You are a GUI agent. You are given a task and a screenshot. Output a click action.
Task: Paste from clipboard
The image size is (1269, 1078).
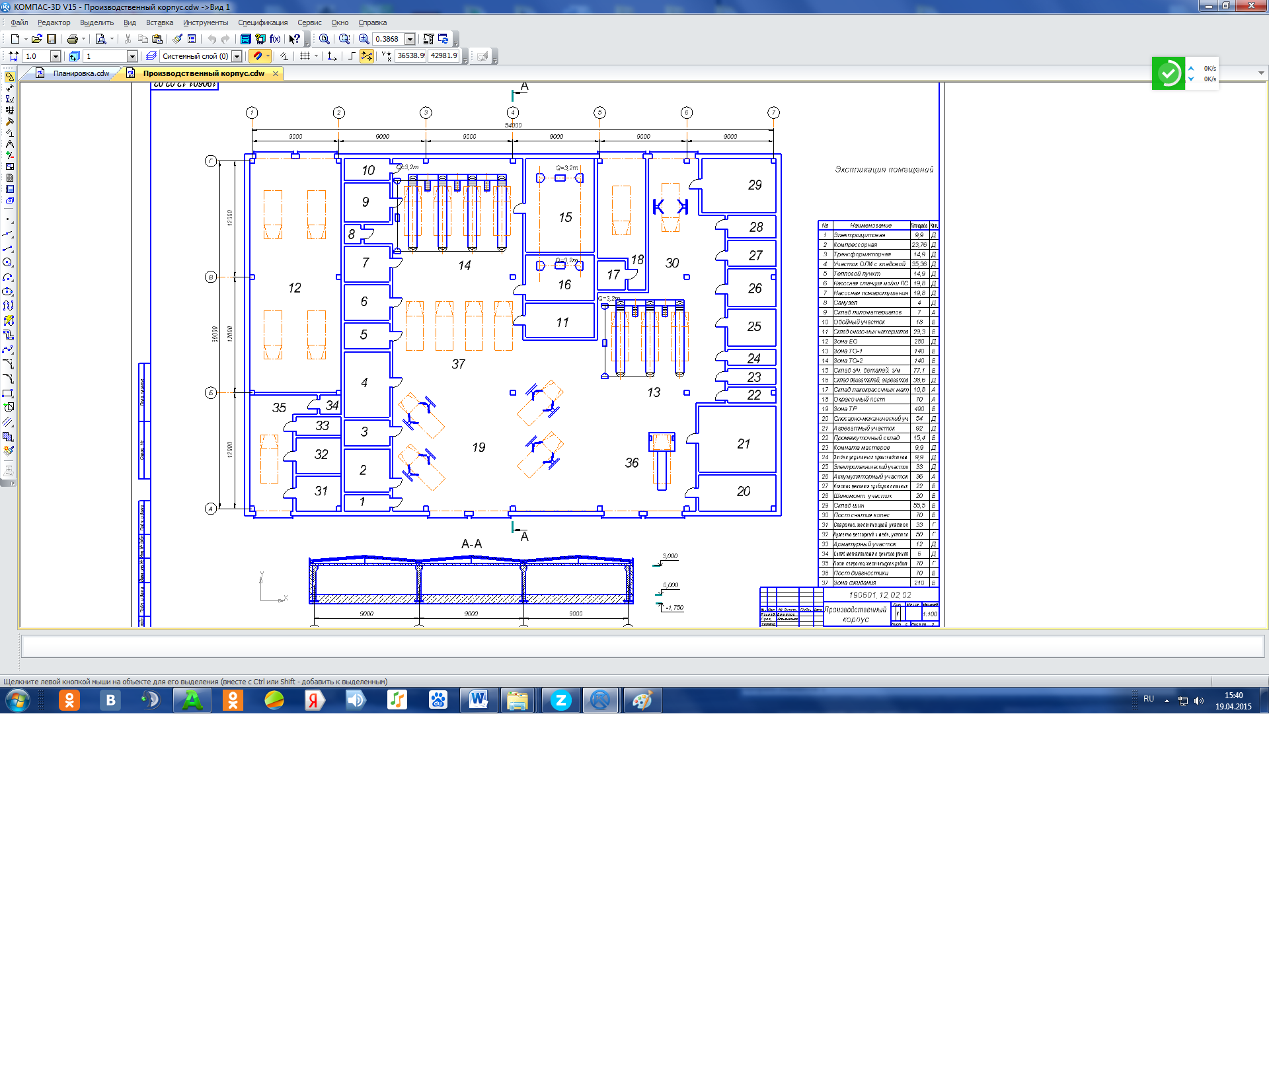(157, 39)
